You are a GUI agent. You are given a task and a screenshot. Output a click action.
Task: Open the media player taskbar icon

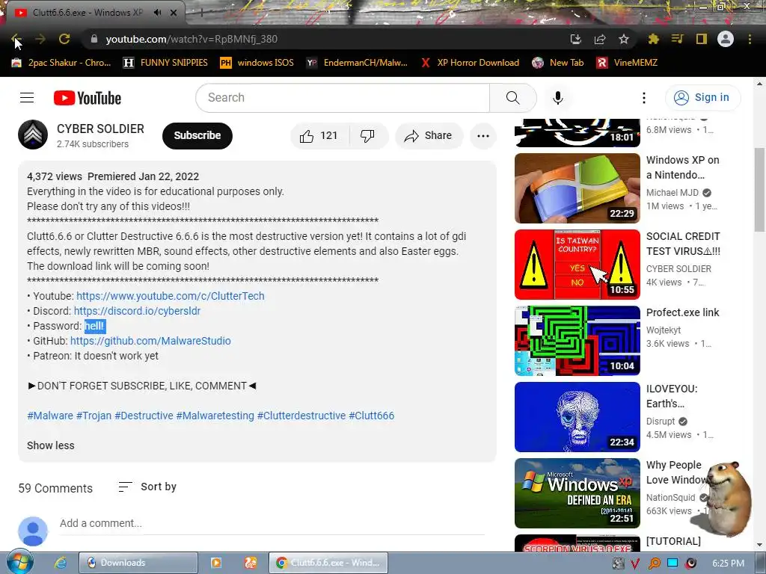pos(215,563)
